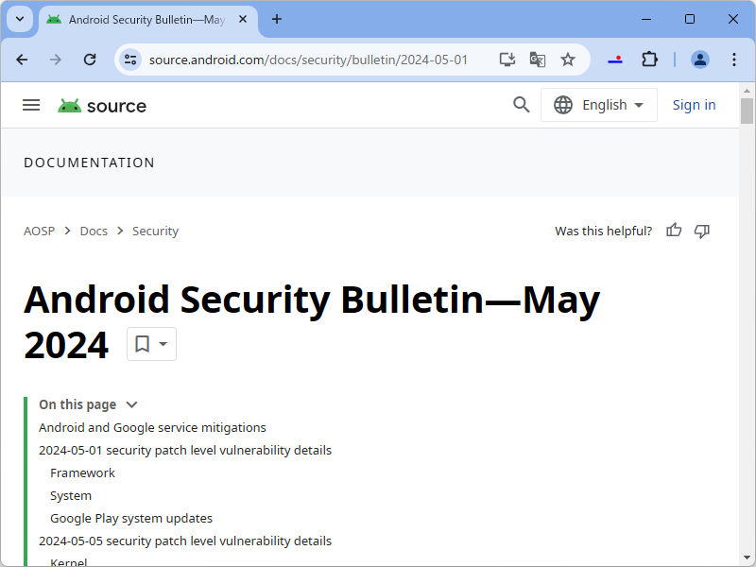Click the install page icon in address bar
This screenshot has width=756, height=567.
pos(507,59)
